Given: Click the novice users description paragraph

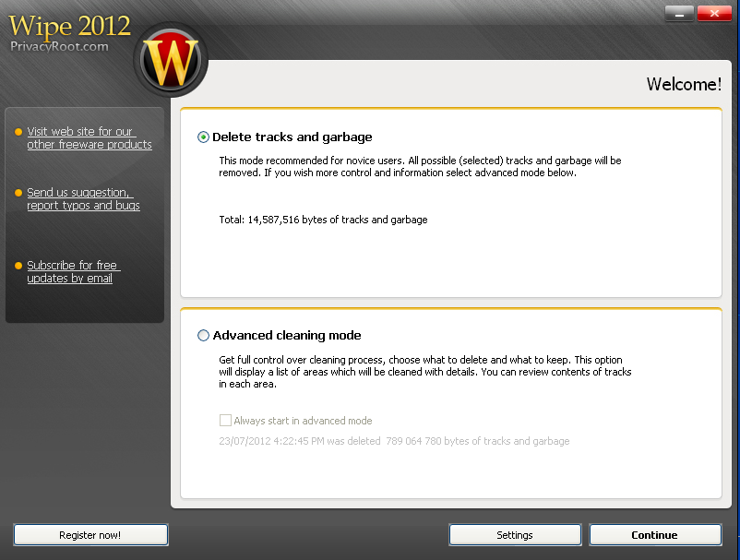Looking at the screenshot, I should (x=420, y=167).
